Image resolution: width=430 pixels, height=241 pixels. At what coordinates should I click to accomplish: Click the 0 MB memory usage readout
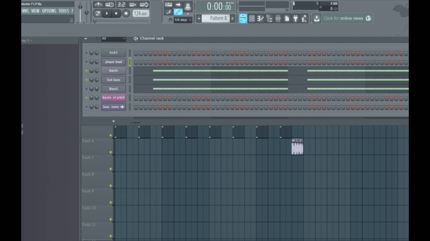(x=334, y=4)
